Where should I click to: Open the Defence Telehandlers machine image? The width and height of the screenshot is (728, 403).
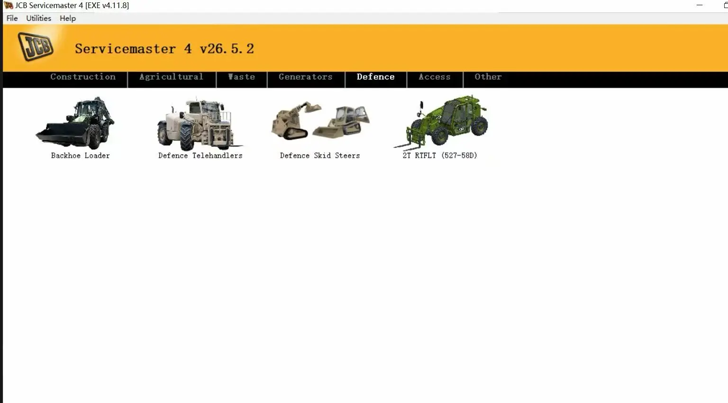pos(200,123)
